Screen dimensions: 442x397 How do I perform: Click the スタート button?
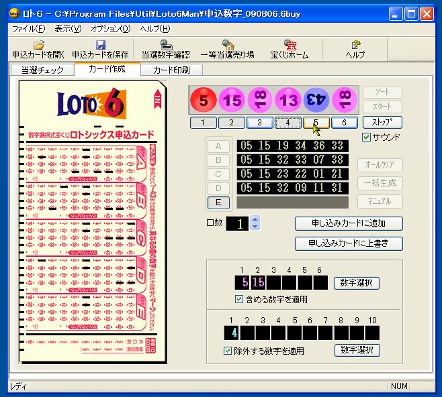pos(382,107)
